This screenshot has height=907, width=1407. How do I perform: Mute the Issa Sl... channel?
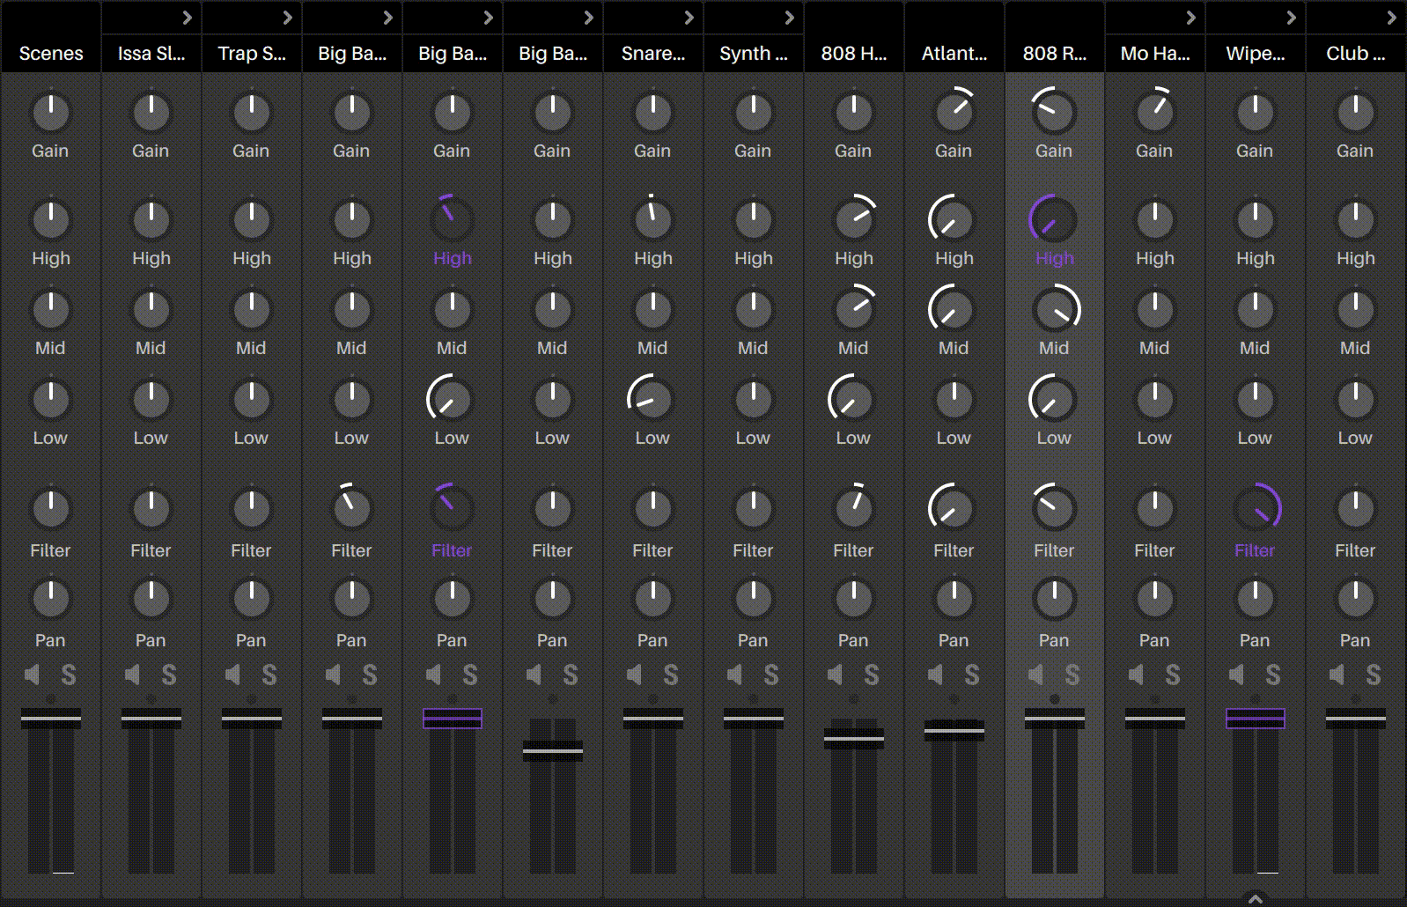click(x=133, y=675)
